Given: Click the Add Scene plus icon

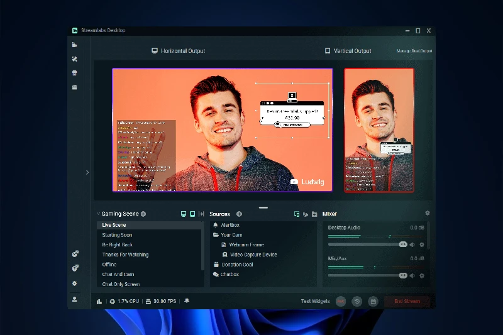Looking at the screenshot, I should (x=143, y=214).
